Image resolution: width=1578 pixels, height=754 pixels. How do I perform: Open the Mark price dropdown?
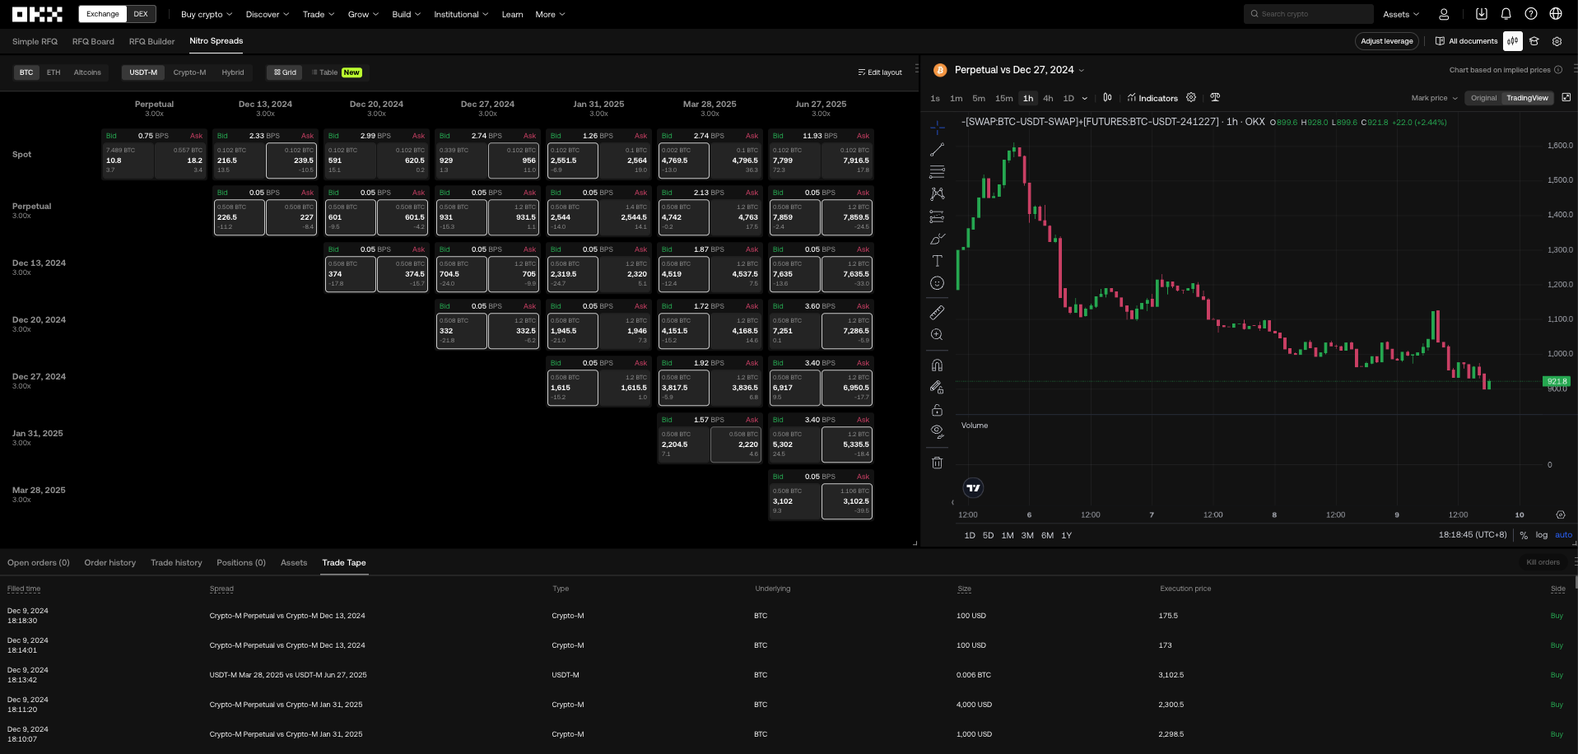(1434, 98)
